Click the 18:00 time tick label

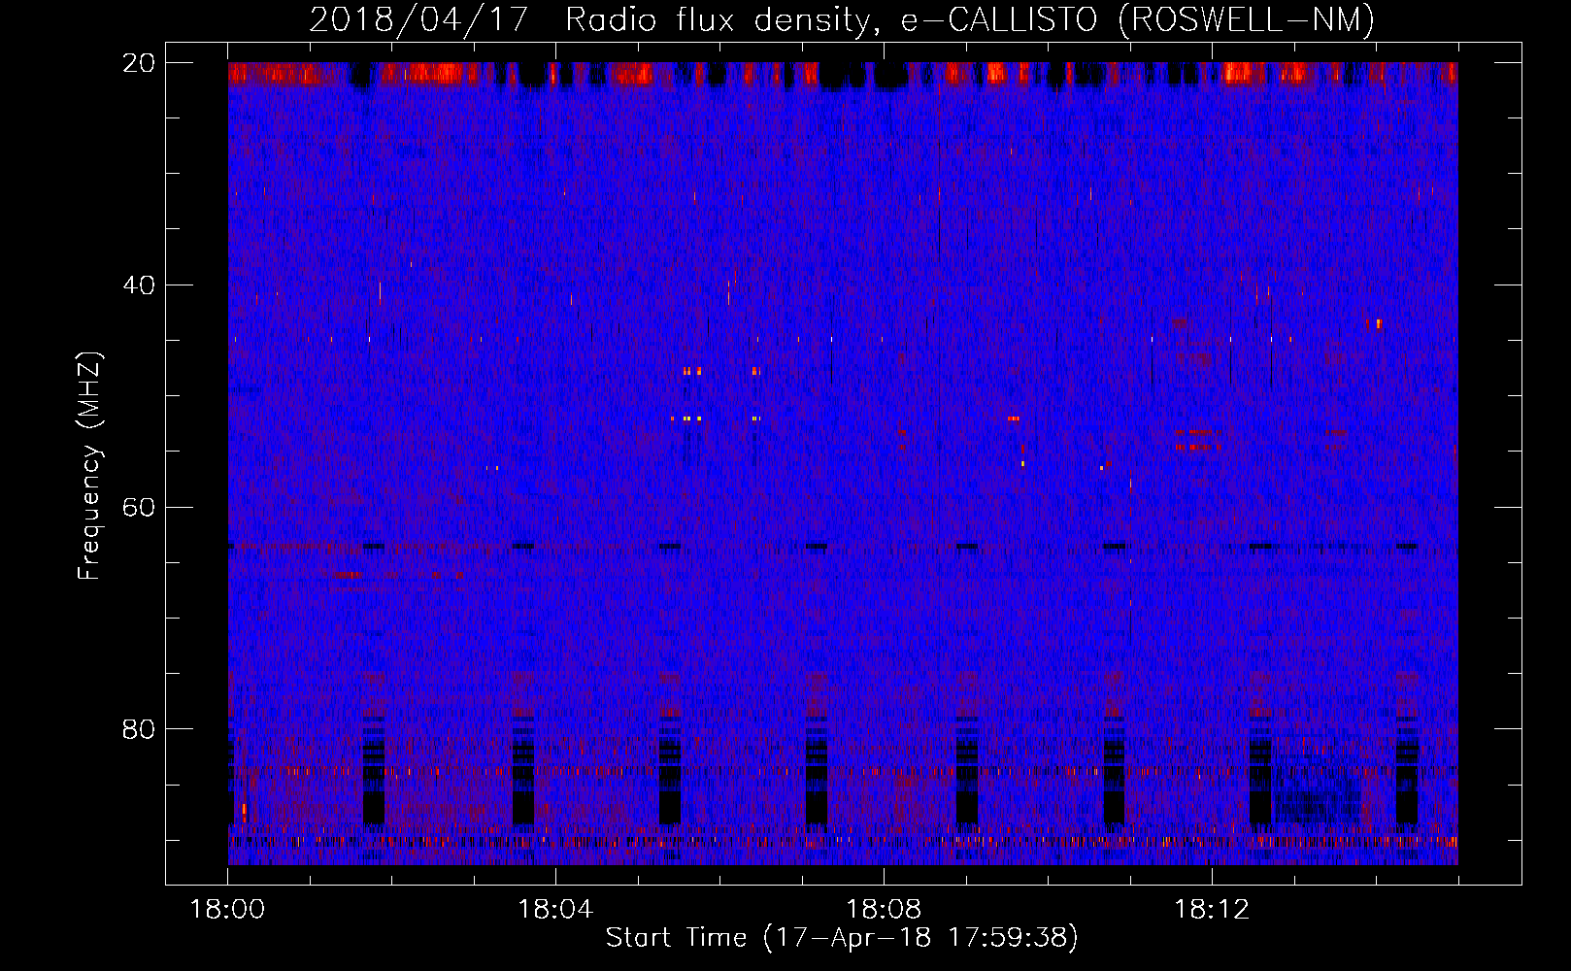coord(227,910)
